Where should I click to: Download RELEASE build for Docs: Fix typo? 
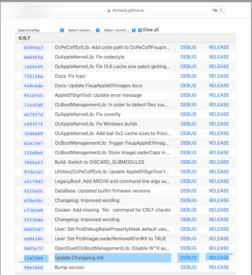(x=219, y=76)
